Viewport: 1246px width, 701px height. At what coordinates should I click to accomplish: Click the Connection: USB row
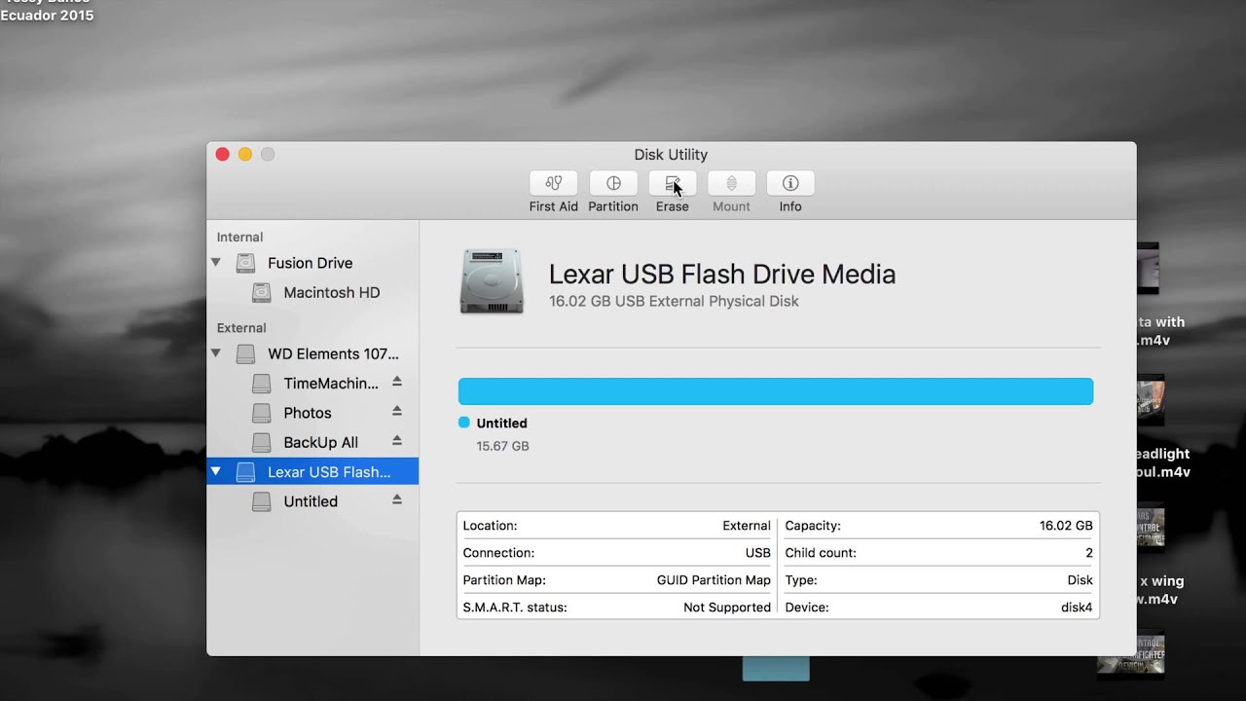616,553
